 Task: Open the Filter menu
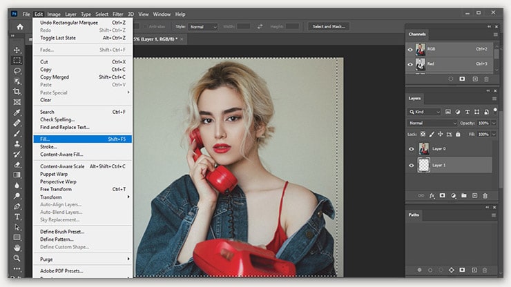click(118, 14)
